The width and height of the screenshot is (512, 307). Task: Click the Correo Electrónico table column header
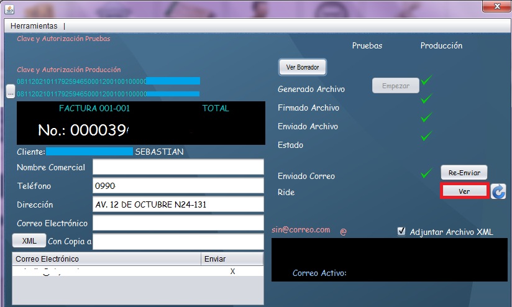pos(106,259)
